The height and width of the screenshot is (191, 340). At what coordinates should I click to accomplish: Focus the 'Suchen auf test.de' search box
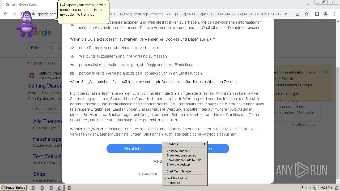pyautogui.click(x=47, y=108)
